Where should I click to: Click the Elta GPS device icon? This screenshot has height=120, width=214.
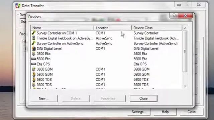[34, 64]
